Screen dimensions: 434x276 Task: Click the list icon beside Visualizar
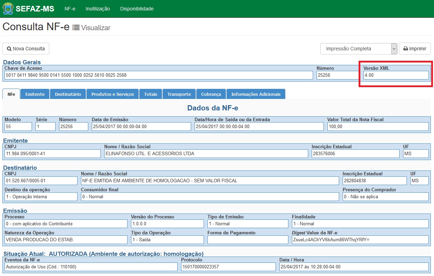76,28
